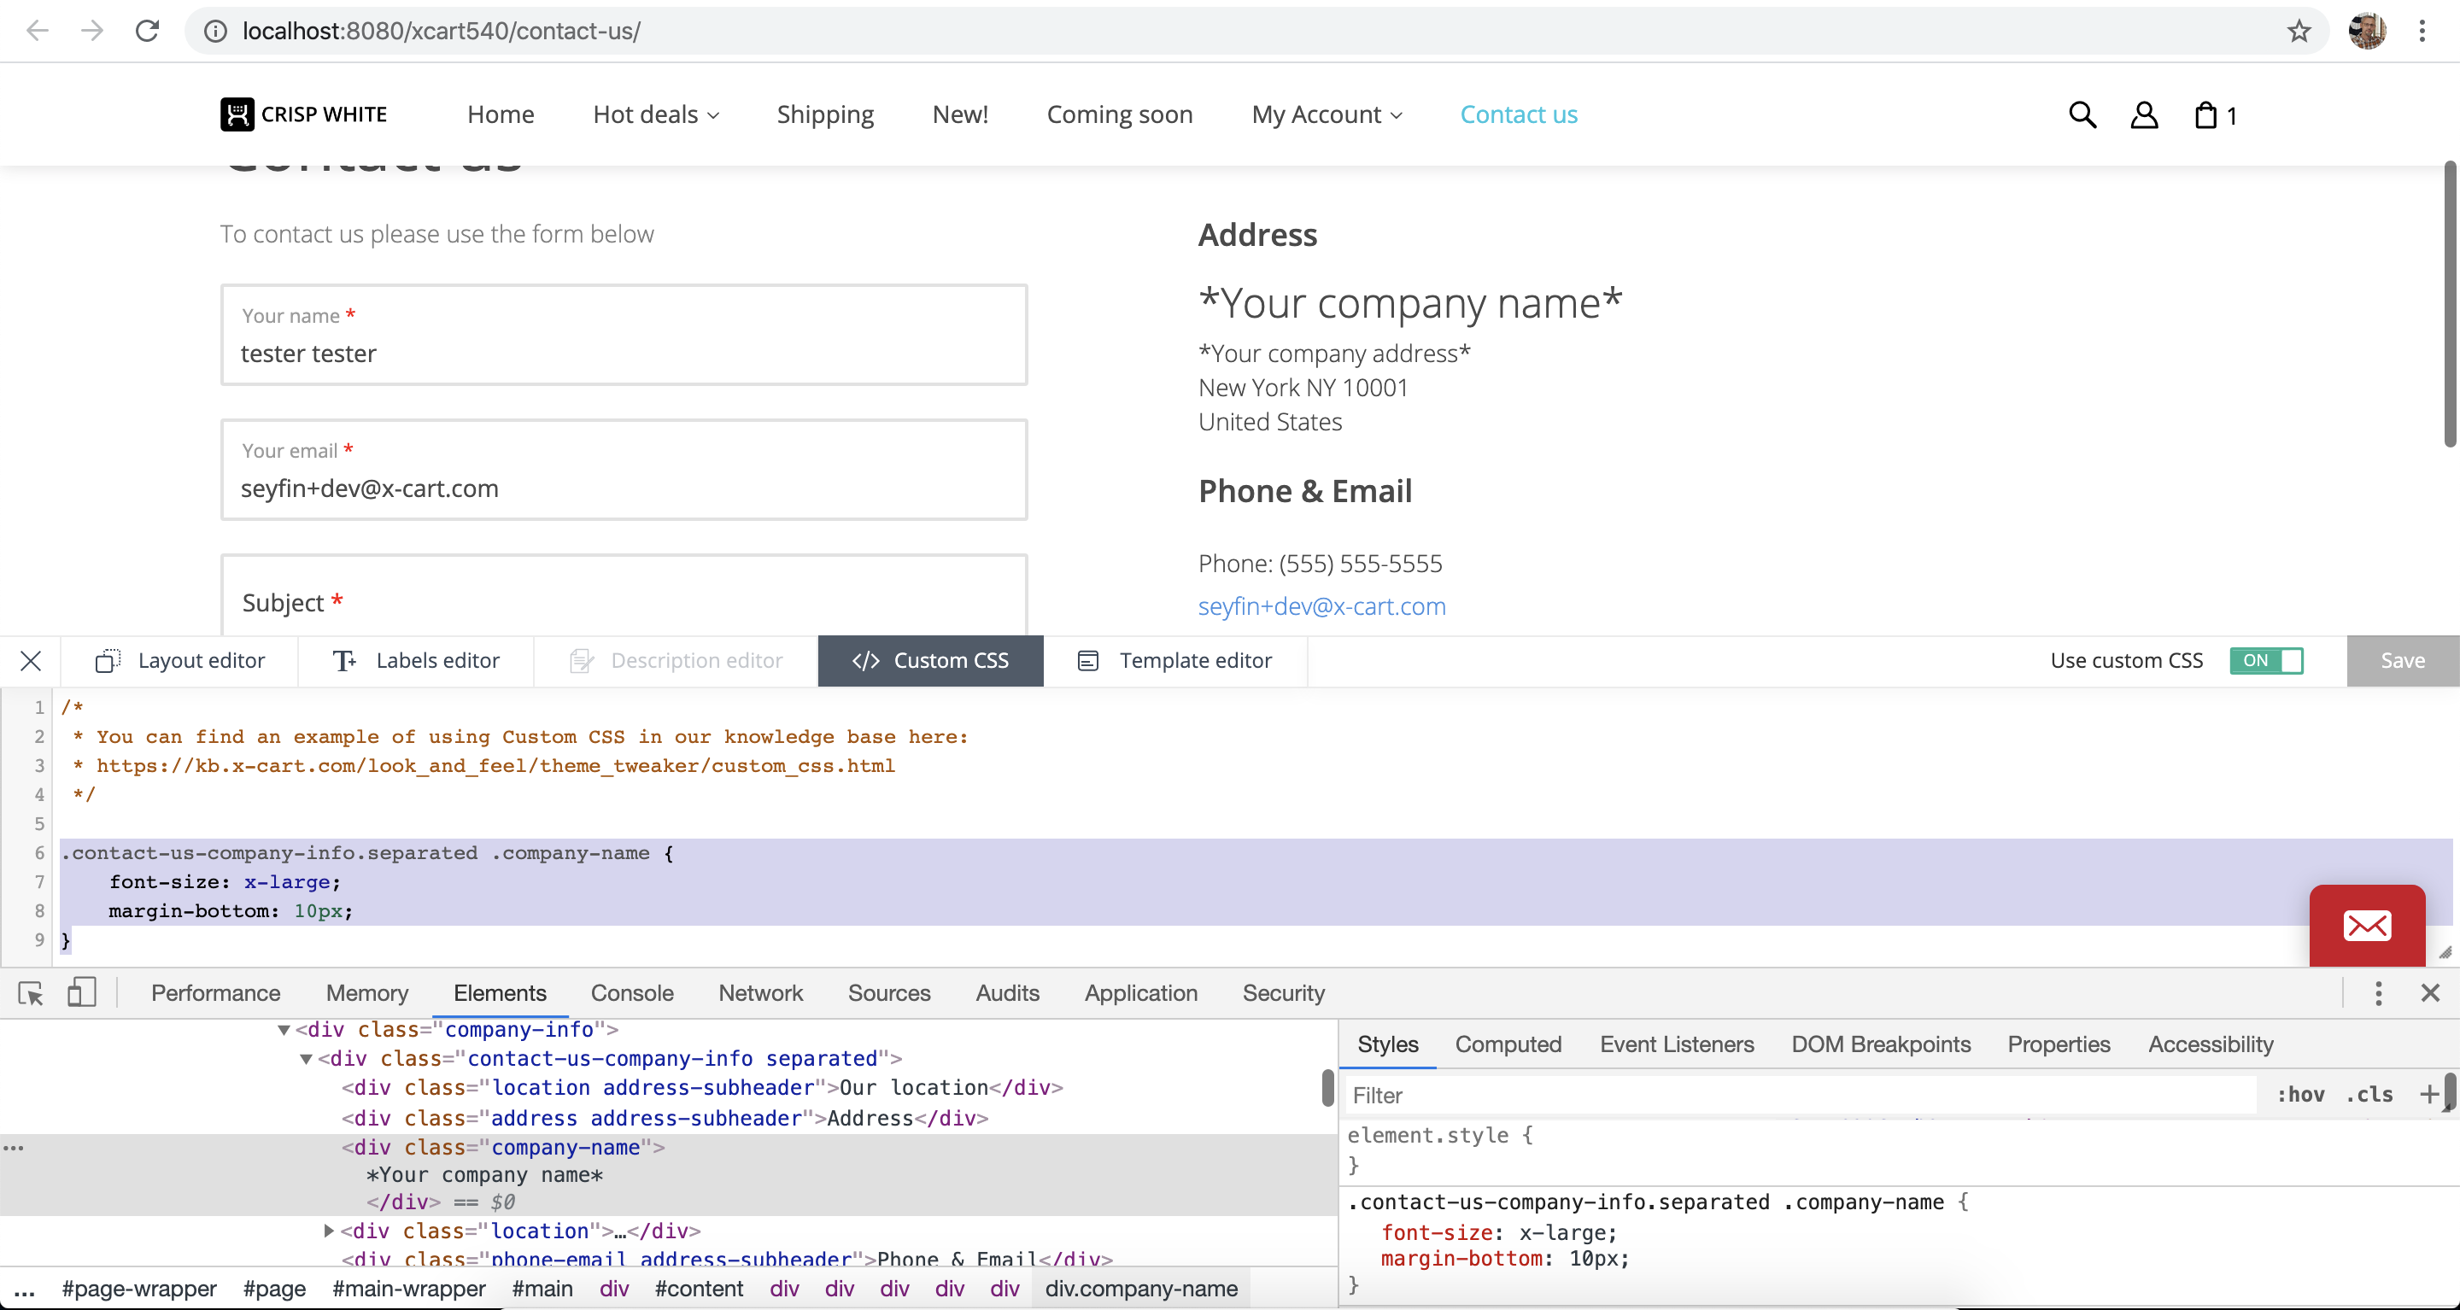Screen dimensions: 2460x1310
Task: Toggle the :hov element state panel
Action: (2300, 1095)
